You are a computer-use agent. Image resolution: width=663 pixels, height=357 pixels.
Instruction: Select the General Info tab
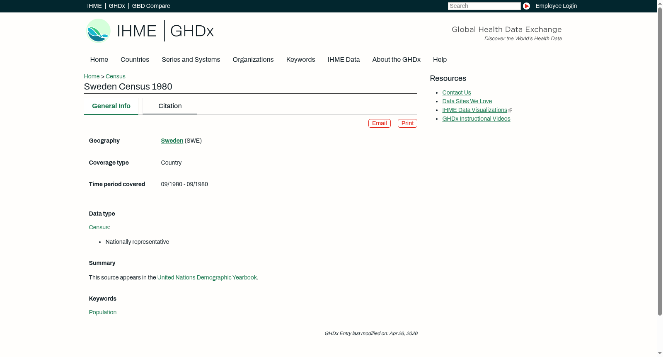tap(111, 106)
